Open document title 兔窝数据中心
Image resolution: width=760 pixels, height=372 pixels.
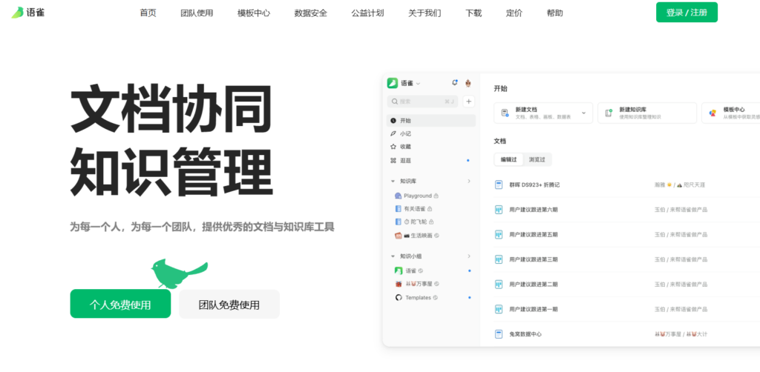(525, 334)
